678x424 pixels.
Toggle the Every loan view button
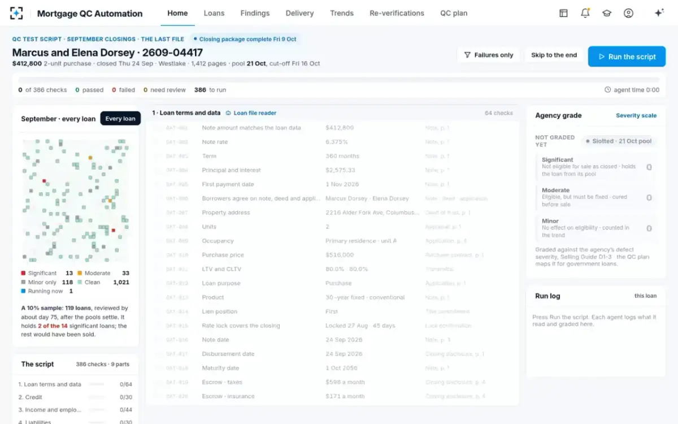[120, 119]
